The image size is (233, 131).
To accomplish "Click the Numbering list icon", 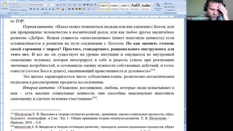I will [x=74, y=5].
